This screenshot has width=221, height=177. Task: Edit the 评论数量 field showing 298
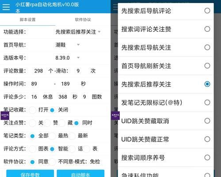tap(38, 71)
